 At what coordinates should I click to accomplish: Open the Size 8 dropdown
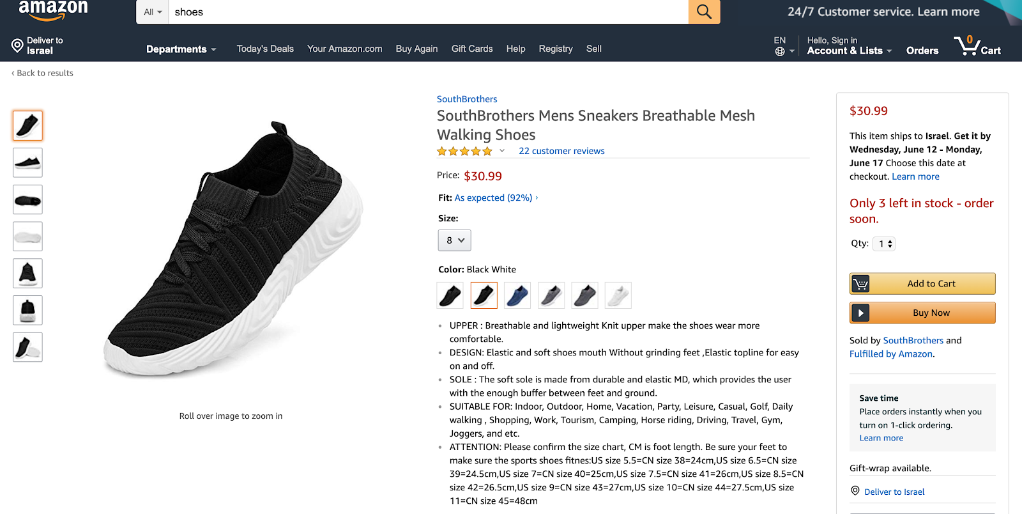click(x=454, y=240)
